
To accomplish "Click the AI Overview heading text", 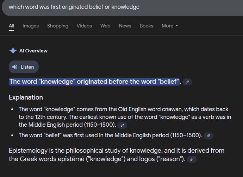I will (33, 51).
